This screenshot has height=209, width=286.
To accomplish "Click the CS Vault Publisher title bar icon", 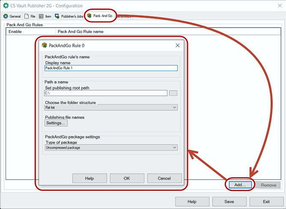I will pyautogui.click(x=6, y=6).
